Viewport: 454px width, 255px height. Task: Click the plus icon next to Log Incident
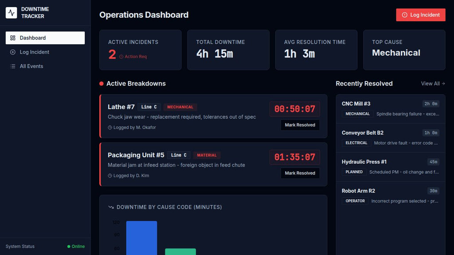point(14,52)
